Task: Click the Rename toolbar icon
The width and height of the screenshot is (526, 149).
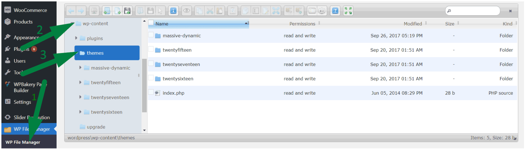Action: coord(256,11)
